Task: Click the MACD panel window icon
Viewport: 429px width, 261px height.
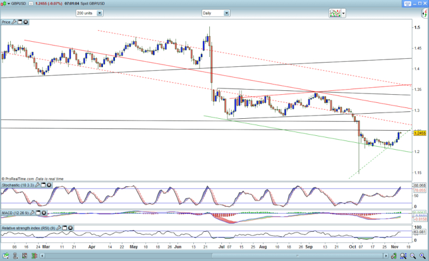Action: (x=38, y=212)
